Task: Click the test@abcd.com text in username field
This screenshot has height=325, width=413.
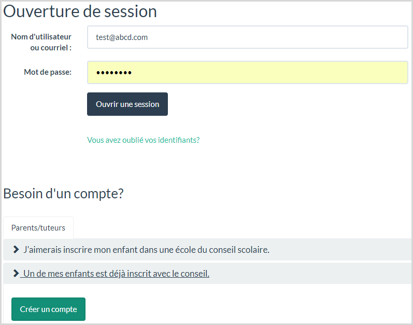Action: click(x=122, y=37)
